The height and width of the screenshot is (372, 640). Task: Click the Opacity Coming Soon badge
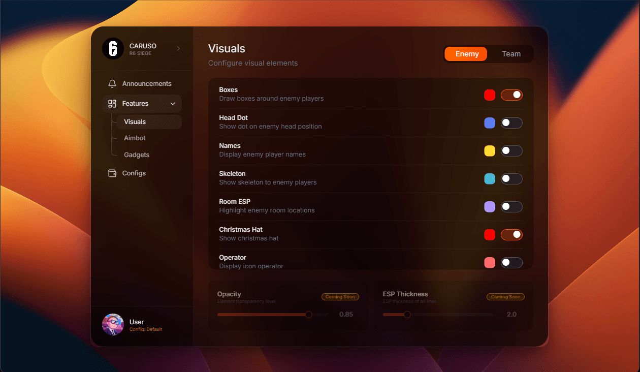pyautogui.click(x=340, y=297)
